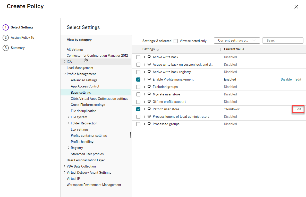Click Disable for Enable Profile management

[x=286, y=79]
